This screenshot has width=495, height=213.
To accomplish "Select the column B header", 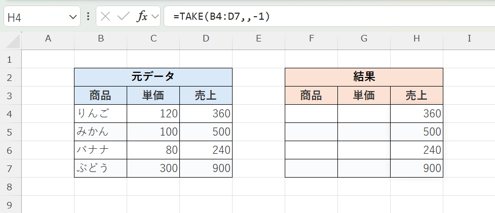I will [x=100, y=38].
